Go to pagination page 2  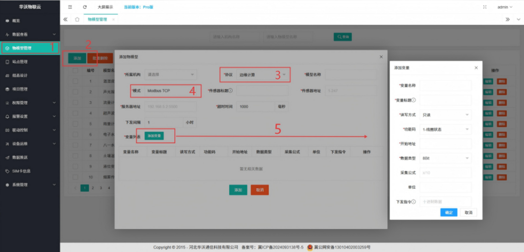coord(93,188)
